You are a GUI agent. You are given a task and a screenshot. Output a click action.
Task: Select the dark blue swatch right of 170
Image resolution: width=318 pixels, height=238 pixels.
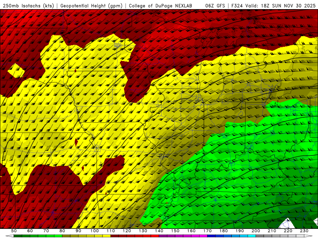pyautogui.click(x=211, y=236)
